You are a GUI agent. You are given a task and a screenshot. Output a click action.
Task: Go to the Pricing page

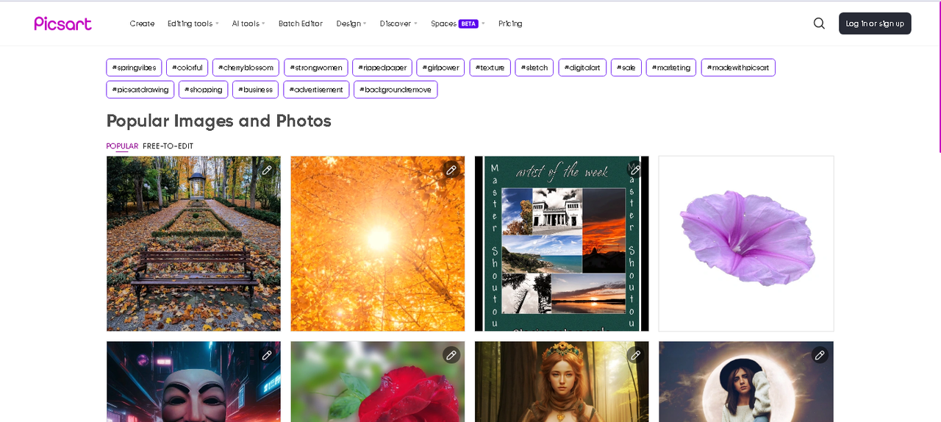point(510,24)
